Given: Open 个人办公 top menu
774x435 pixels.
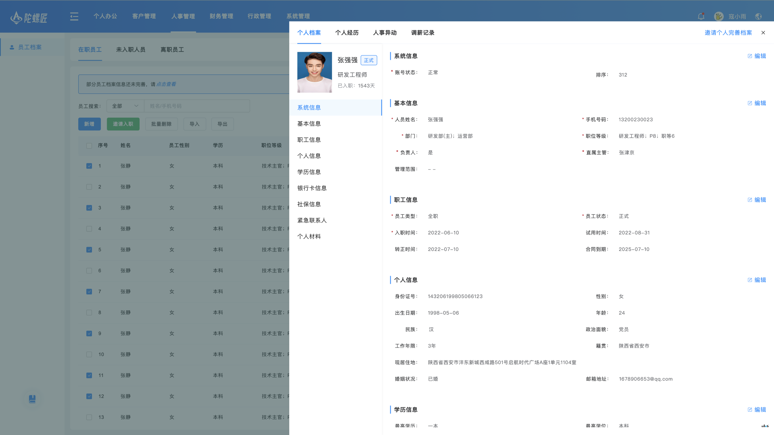Looking at the screenshot, I should click(105, 16).
